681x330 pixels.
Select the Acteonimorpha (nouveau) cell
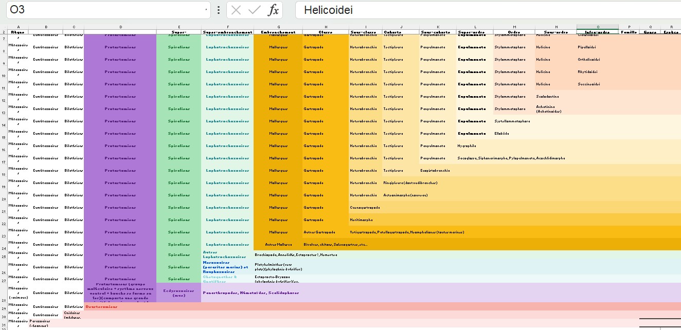401,195
